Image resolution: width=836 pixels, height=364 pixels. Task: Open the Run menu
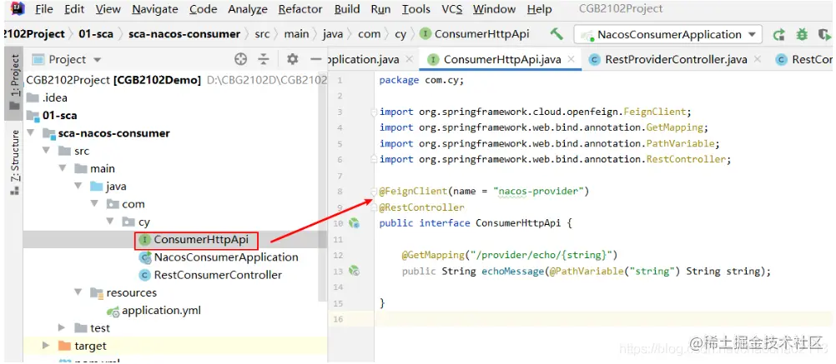pos(380,9)
